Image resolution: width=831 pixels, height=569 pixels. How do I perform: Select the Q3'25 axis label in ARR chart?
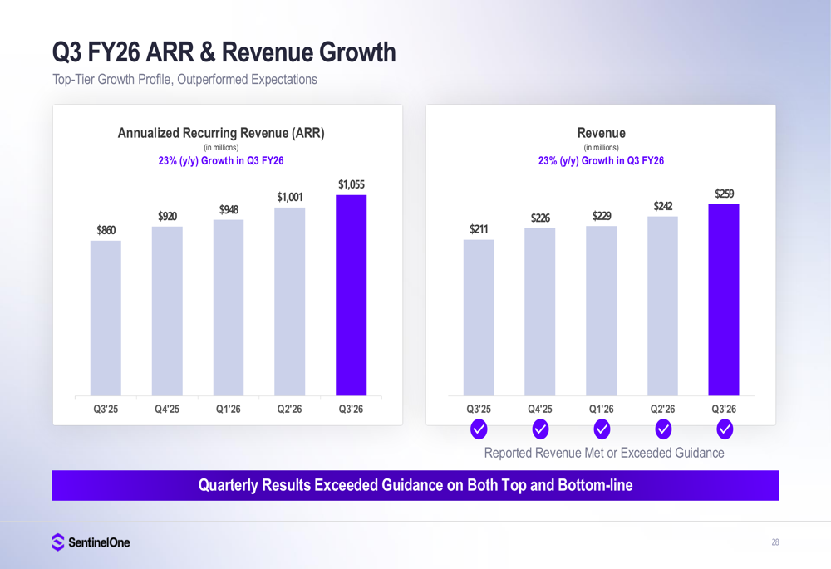click(x=105, y=409)
